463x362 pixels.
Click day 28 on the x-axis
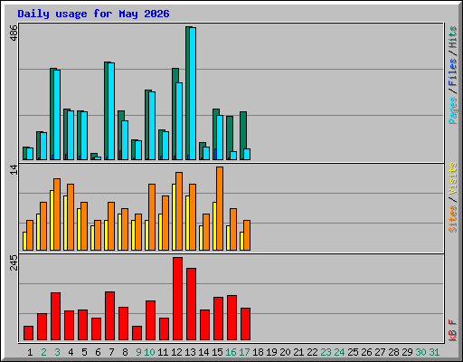click(393, 352)
